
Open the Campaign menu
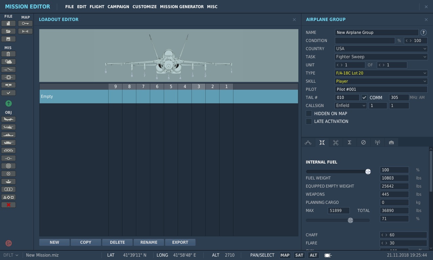point(118,7)
